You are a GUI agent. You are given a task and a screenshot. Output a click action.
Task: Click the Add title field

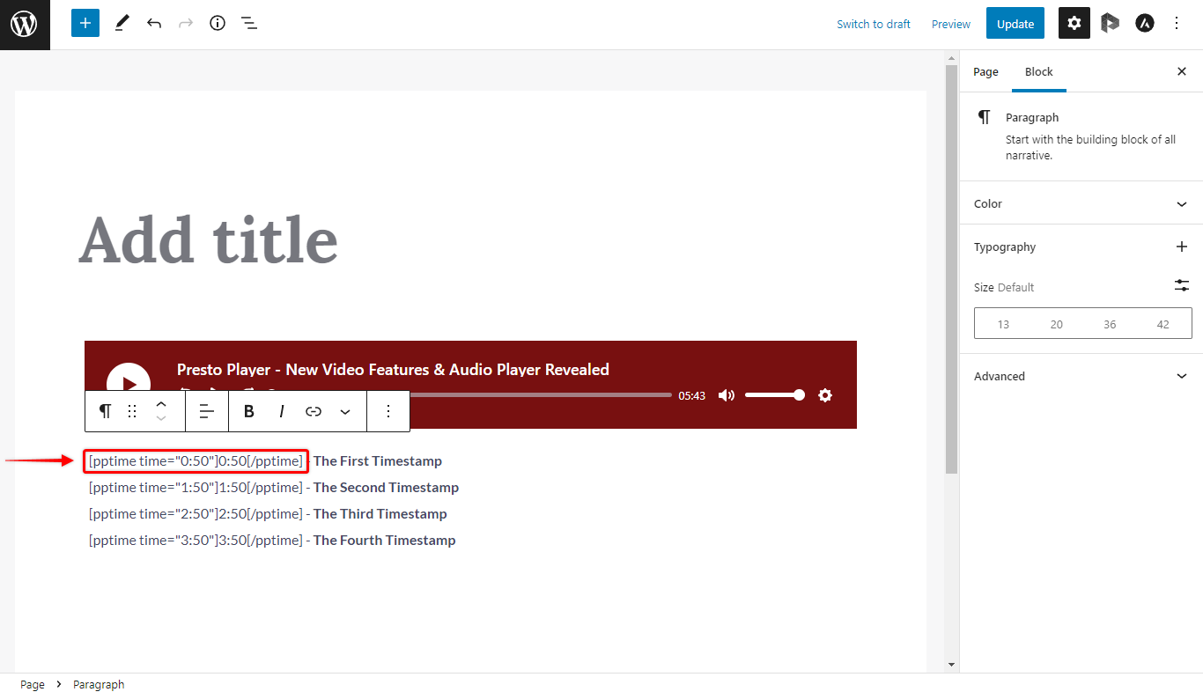[x=208, y=240]
